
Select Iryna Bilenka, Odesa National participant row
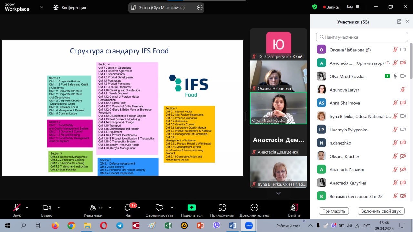coord(361,116)
